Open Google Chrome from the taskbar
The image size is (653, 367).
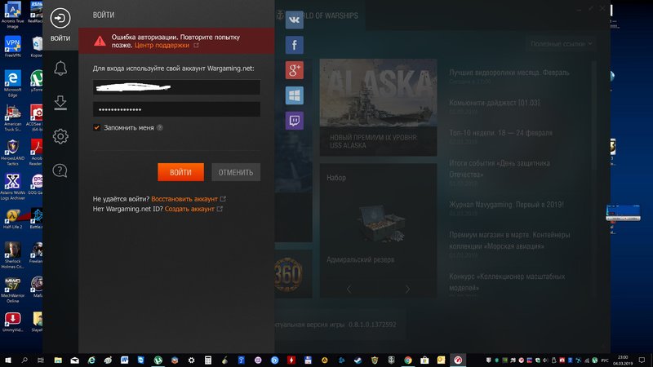pyautogui.click(x=407, y=360)
